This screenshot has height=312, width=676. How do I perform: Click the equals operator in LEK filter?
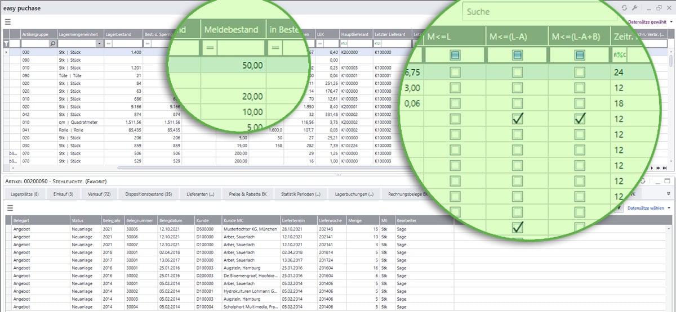click(320, 43)
